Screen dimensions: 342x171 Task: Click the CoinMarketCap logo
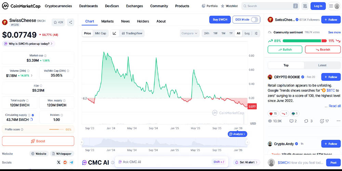21,6
